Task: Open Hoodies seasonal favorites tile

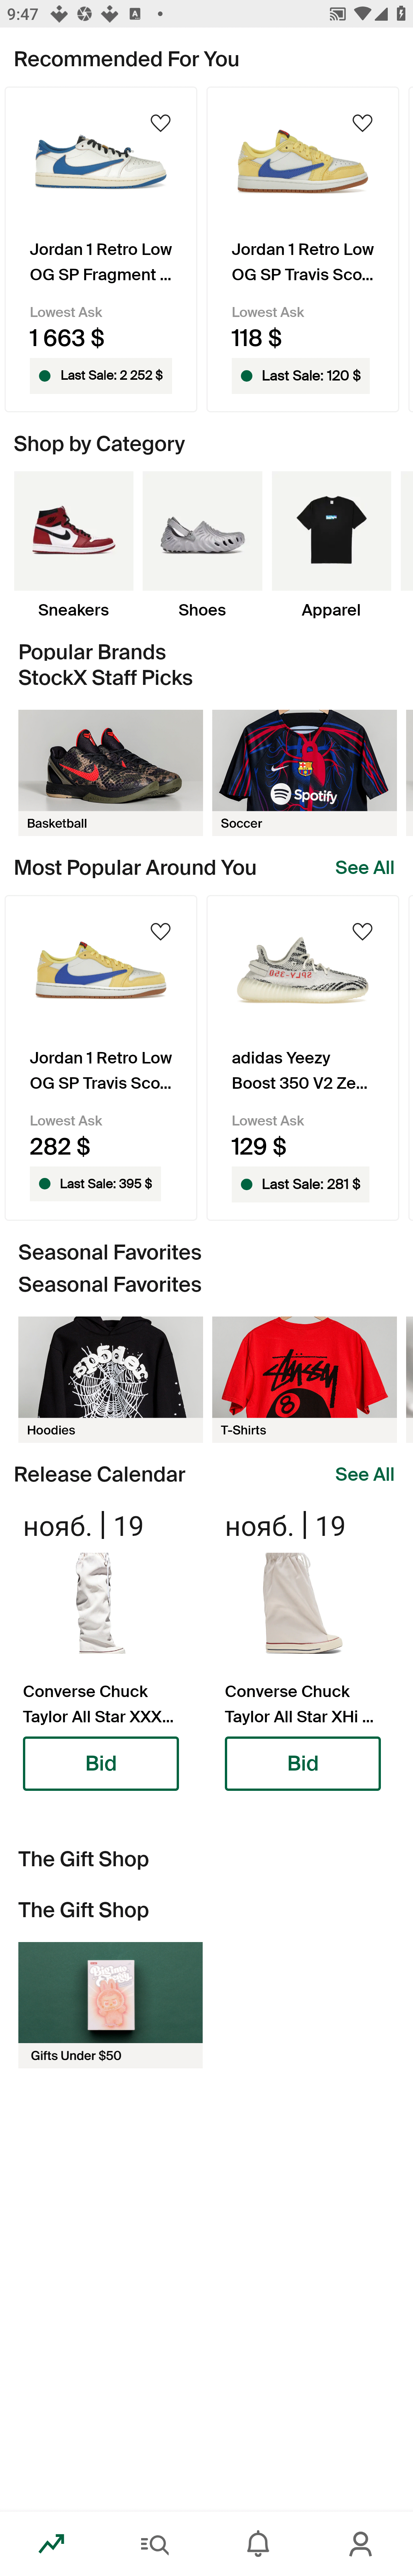Action: (x=110, y=1379)
